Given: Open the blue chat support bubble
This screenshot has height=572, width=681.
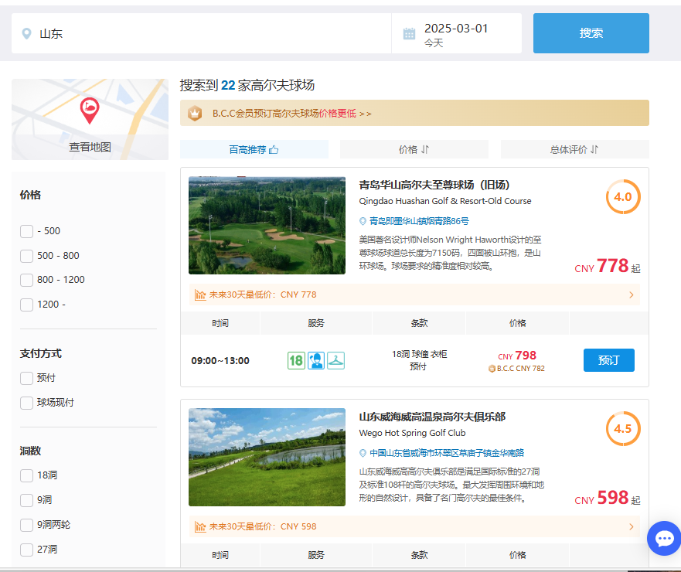Looking at the screenshot, I should pos(663,539).
